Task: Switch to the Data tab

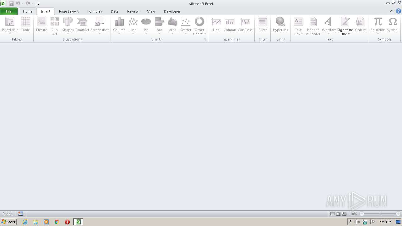Action: [x=115, y=11]
